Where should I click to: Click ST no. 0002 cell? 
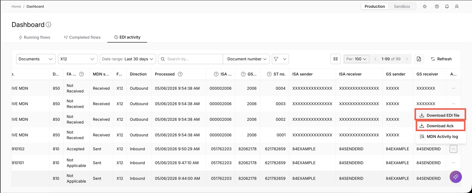click(x=281, y=119)
